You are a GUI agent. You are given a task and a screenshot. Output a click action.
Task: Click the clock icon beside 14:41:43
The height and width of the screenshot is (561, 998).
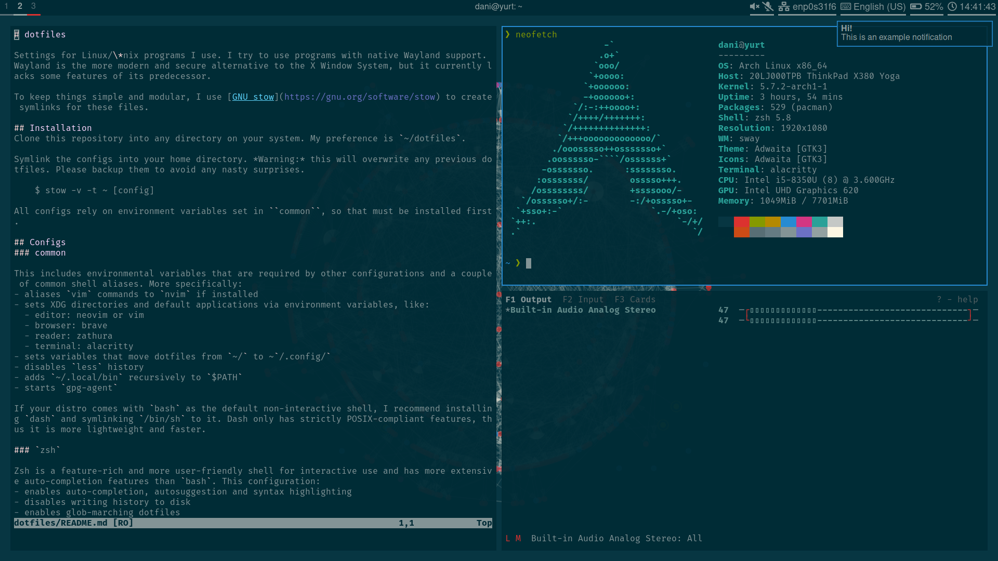click(x=952, y=7)
